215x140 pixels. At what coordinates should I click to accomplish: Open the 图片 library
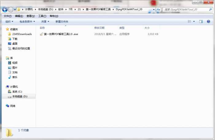15,68
